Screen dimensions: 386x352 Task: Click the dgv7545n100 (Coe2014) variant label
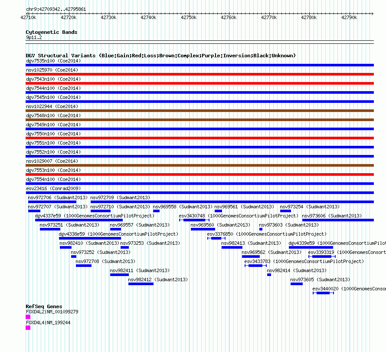(53, 97)
